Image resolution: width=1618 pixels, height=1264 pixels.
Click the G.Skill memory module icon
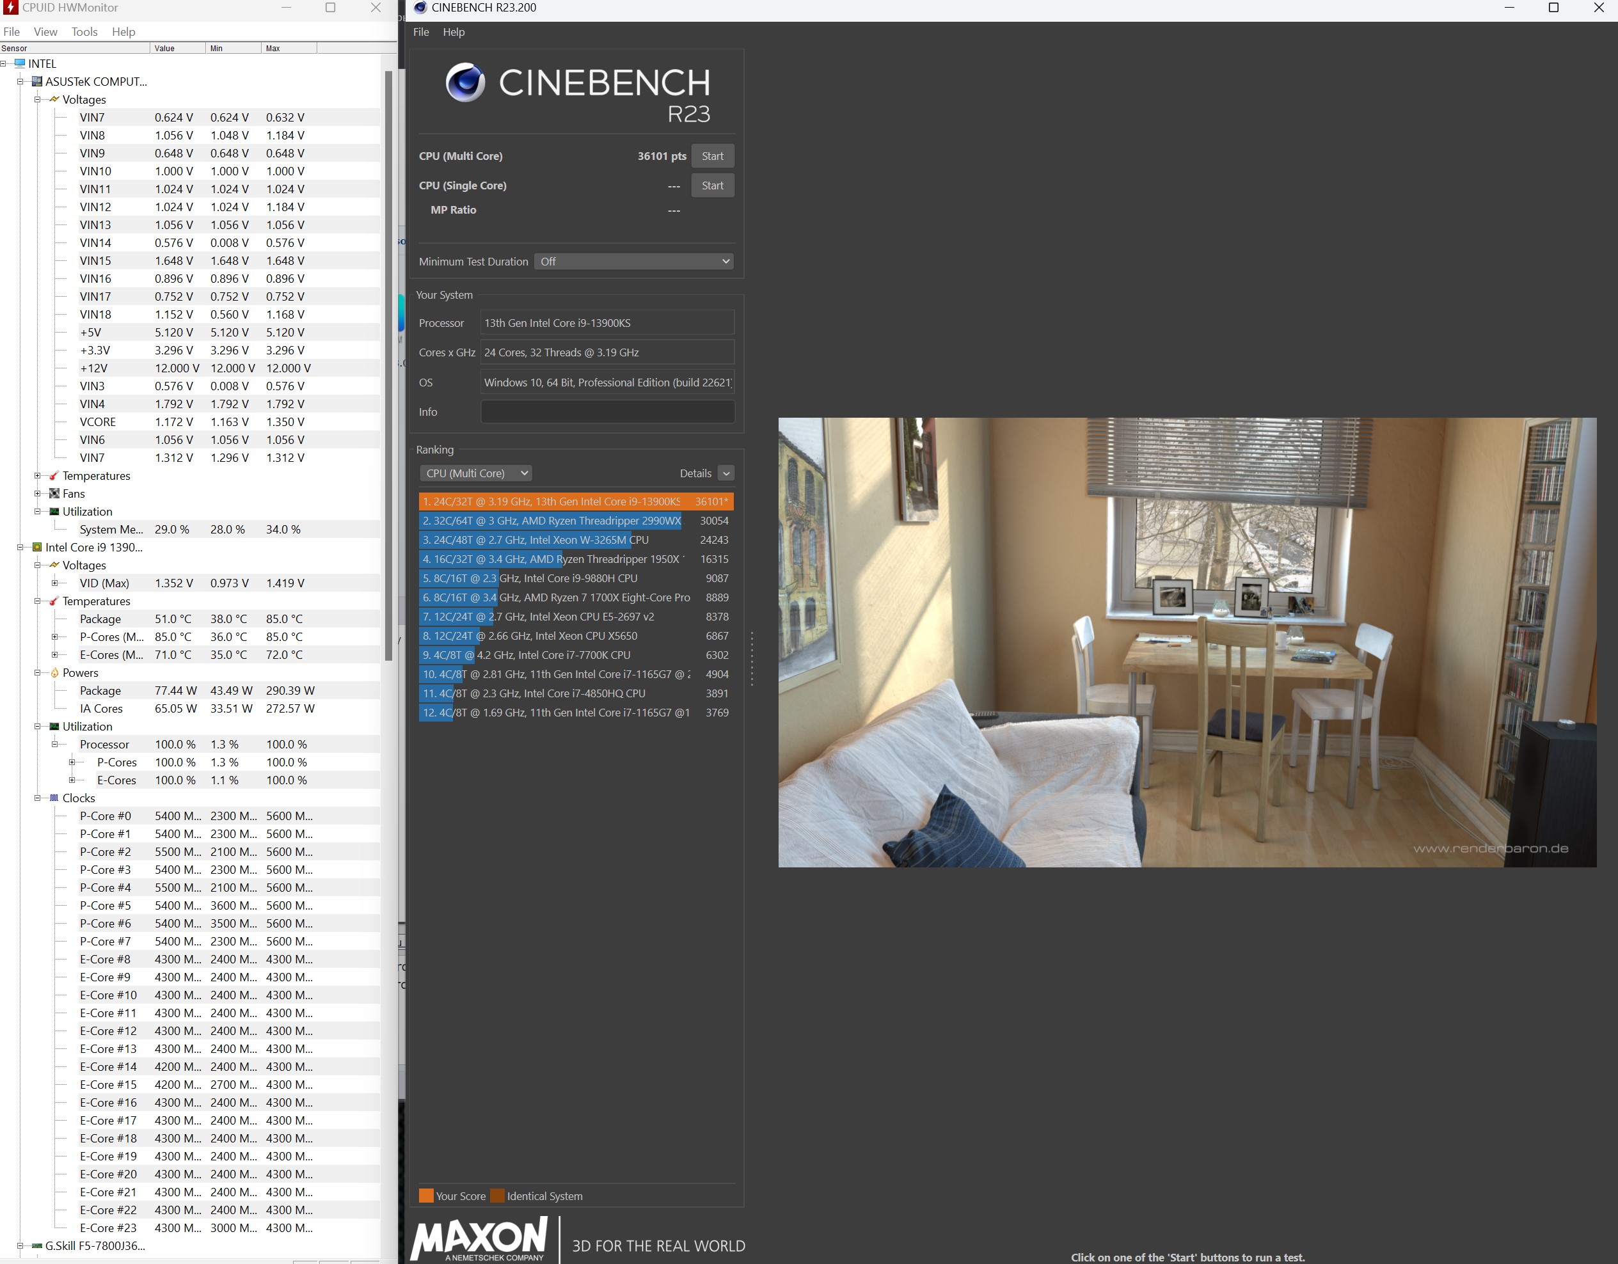(x=37, y=1246)
